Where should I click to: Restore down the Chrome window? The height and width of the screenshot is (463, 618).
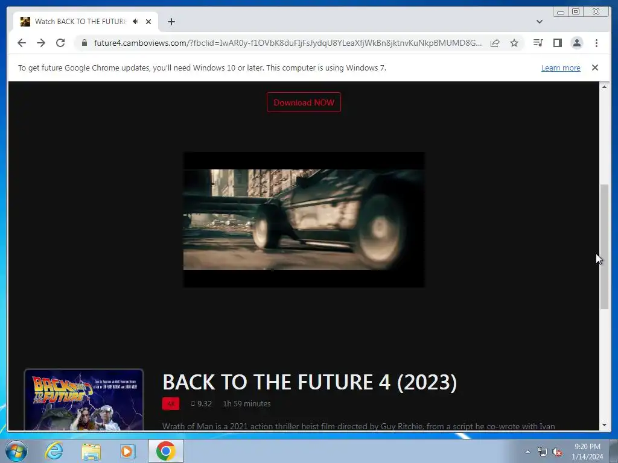tap(576, 12)
